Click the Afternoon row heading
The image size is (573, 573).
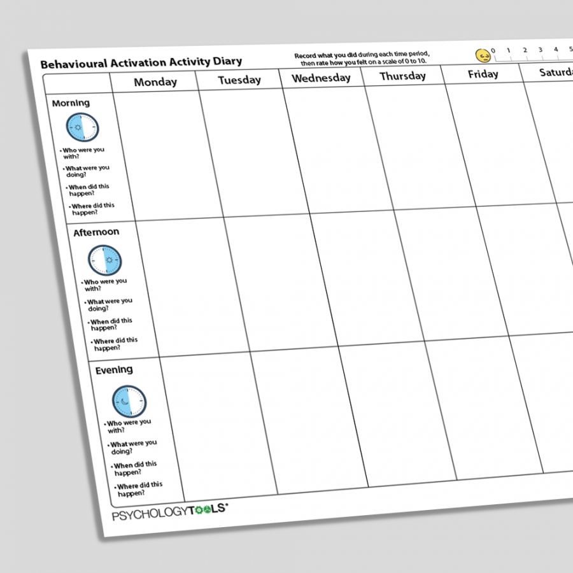point(96,232)
